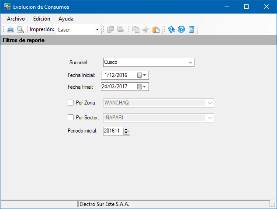The height and width of the screenshot is (209, 277).
Task: Open the blue help book icon
Action: [171, 29]
